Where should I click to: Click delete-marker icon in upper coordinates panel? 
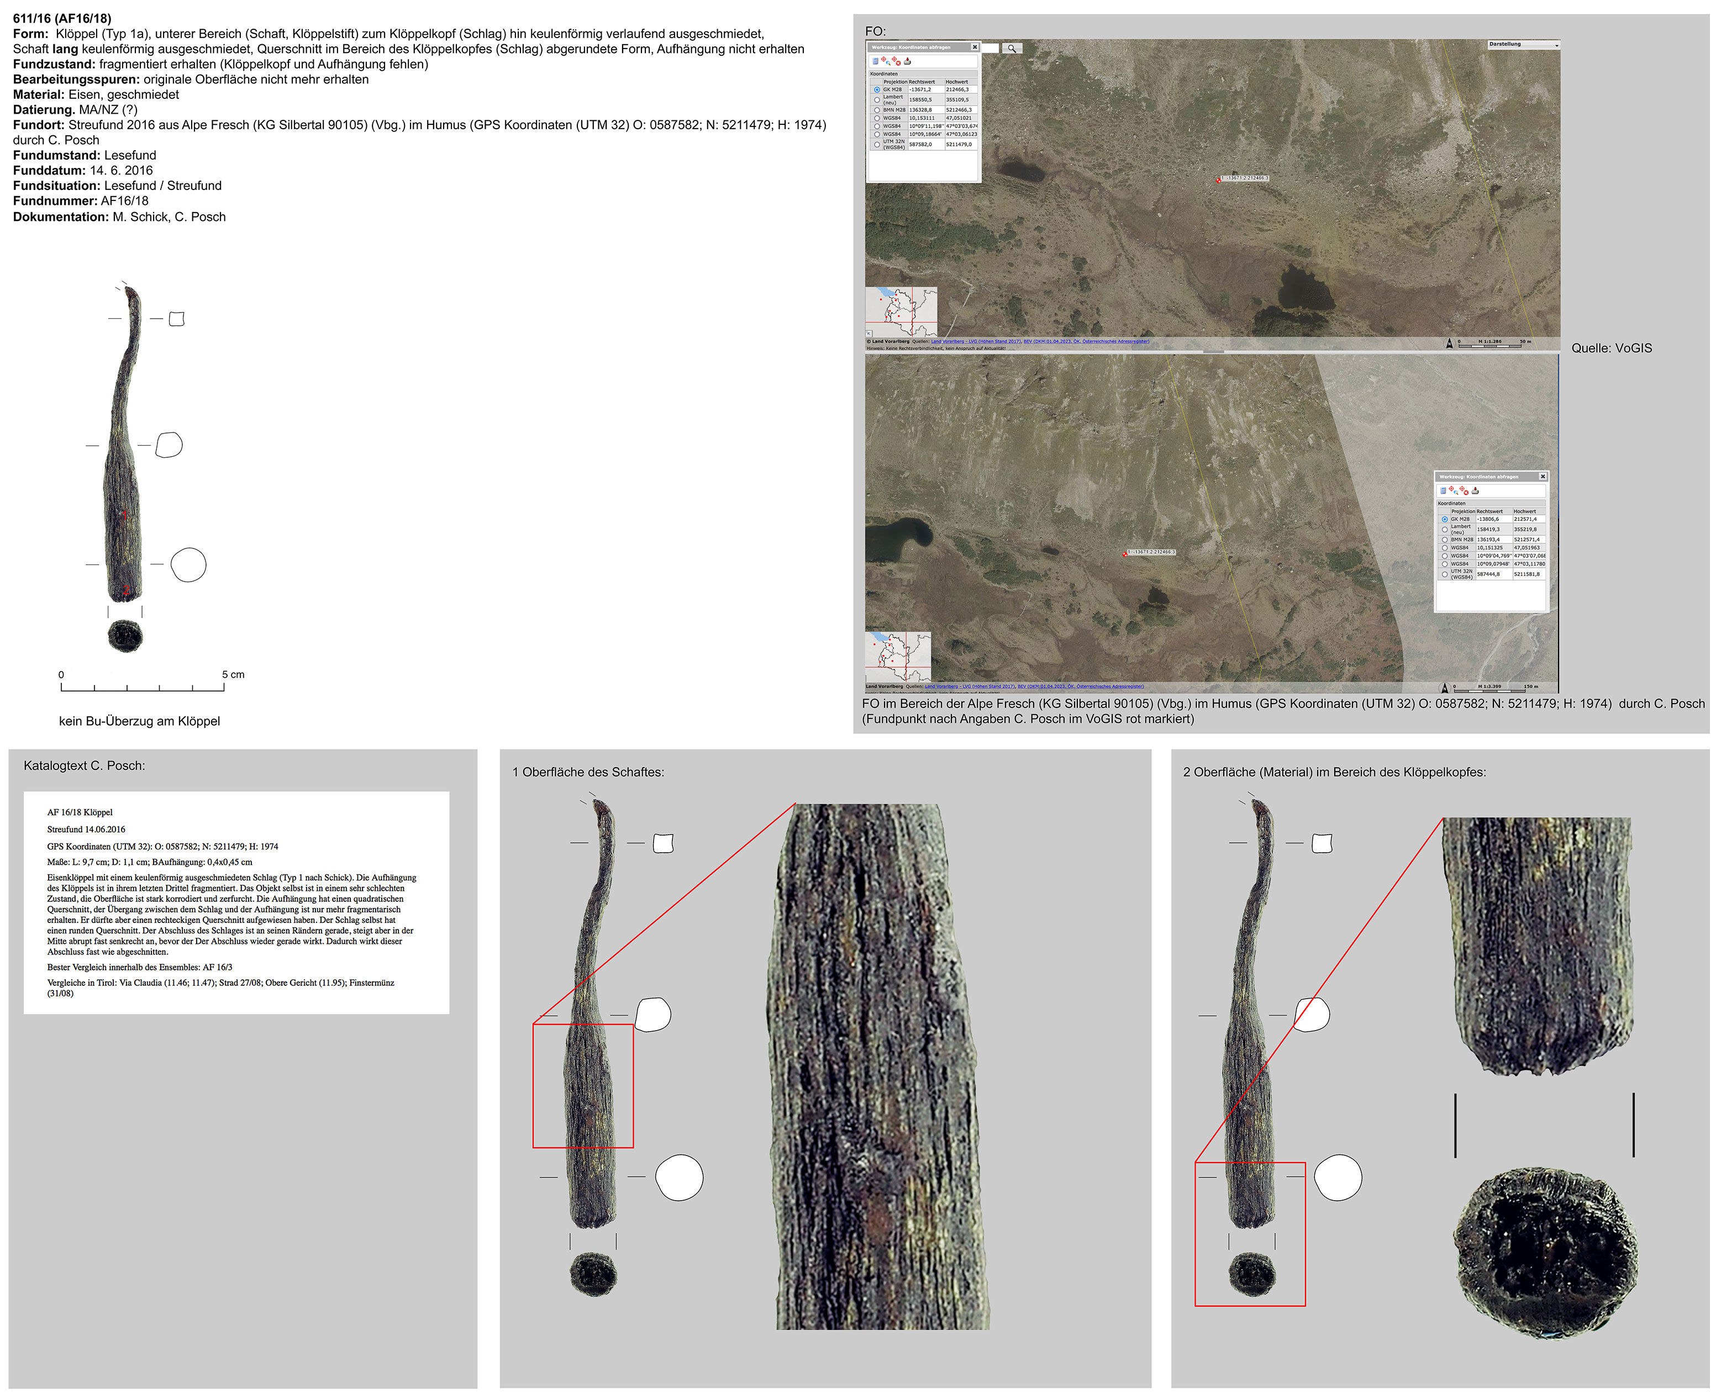pyautogui.click(x=896, y=61)
